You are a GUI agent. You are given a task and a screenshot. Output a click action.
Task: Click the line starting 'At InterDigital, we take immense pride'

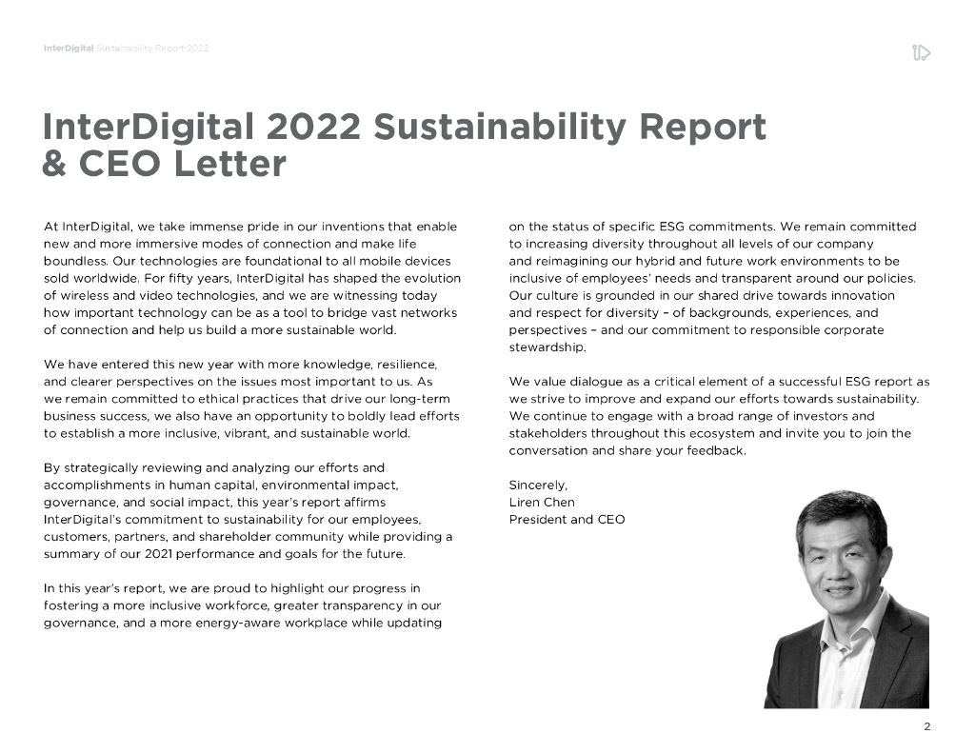pyautogui.click(x=250, y=227)
